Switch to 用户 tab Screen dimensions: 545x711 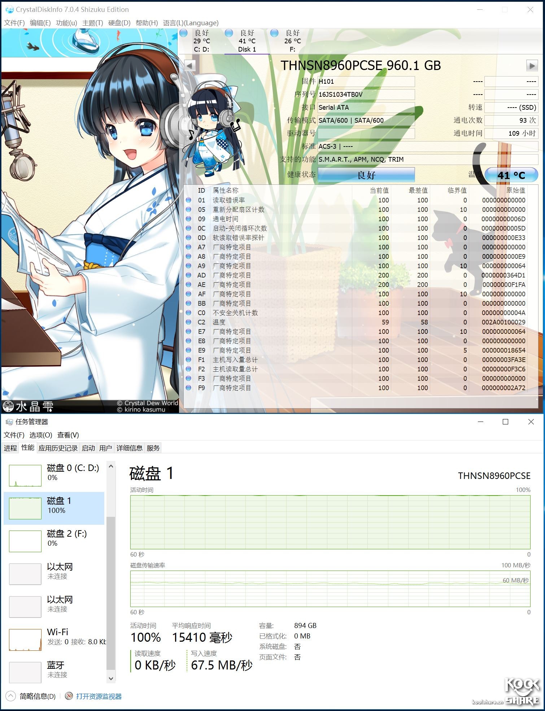(x=106, y=448)
